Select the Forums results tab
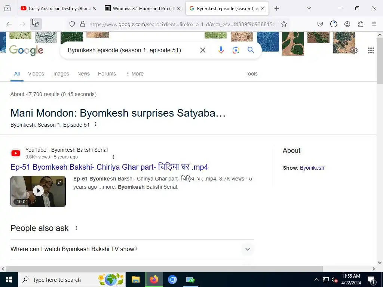 click(x=107, y=74)
